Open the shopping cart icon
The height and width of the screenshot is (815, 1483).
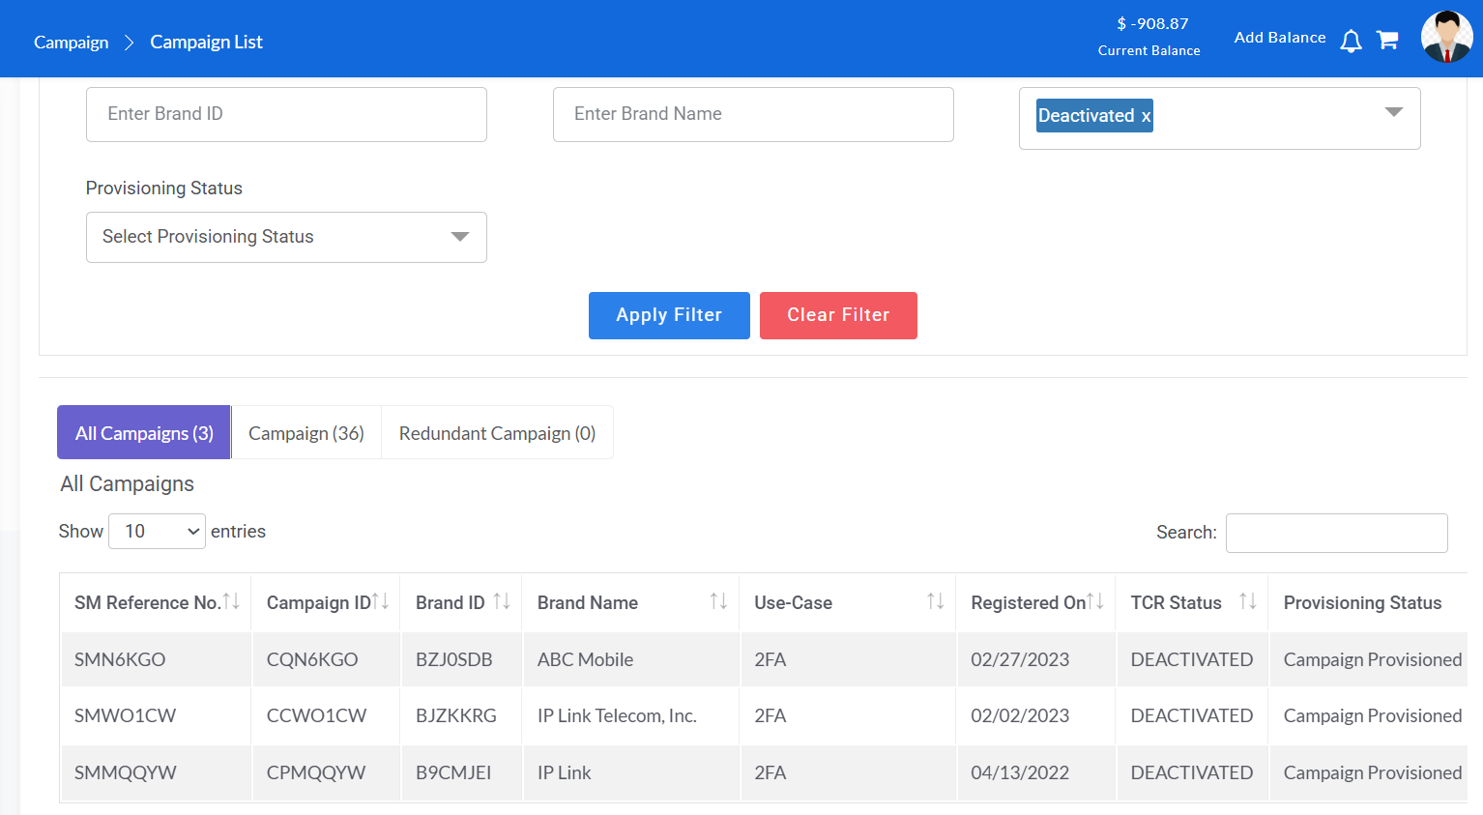(1387, 40)
